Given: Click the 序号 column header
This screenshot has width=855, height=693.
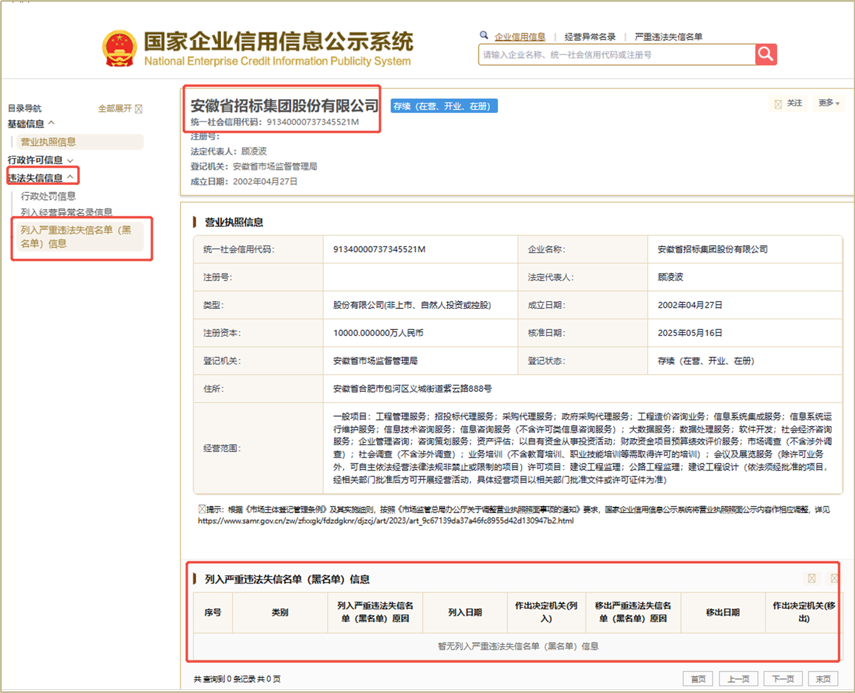Looking at the screenshot, I should (213, 612).
